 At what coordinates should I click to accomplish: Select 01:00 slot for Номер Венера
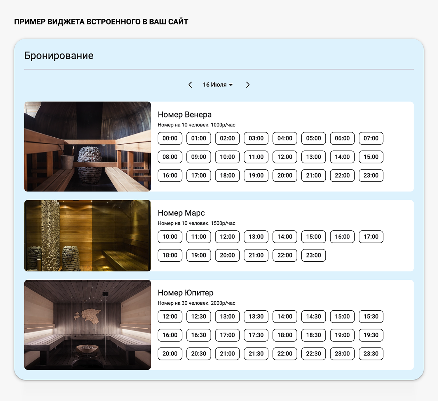pos(199,138)
